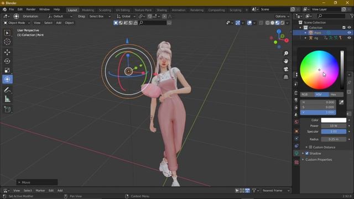This screenshot has height=199, width=354.
Task: Click the outliner filter funnel icon
Action: click(352, 16)
